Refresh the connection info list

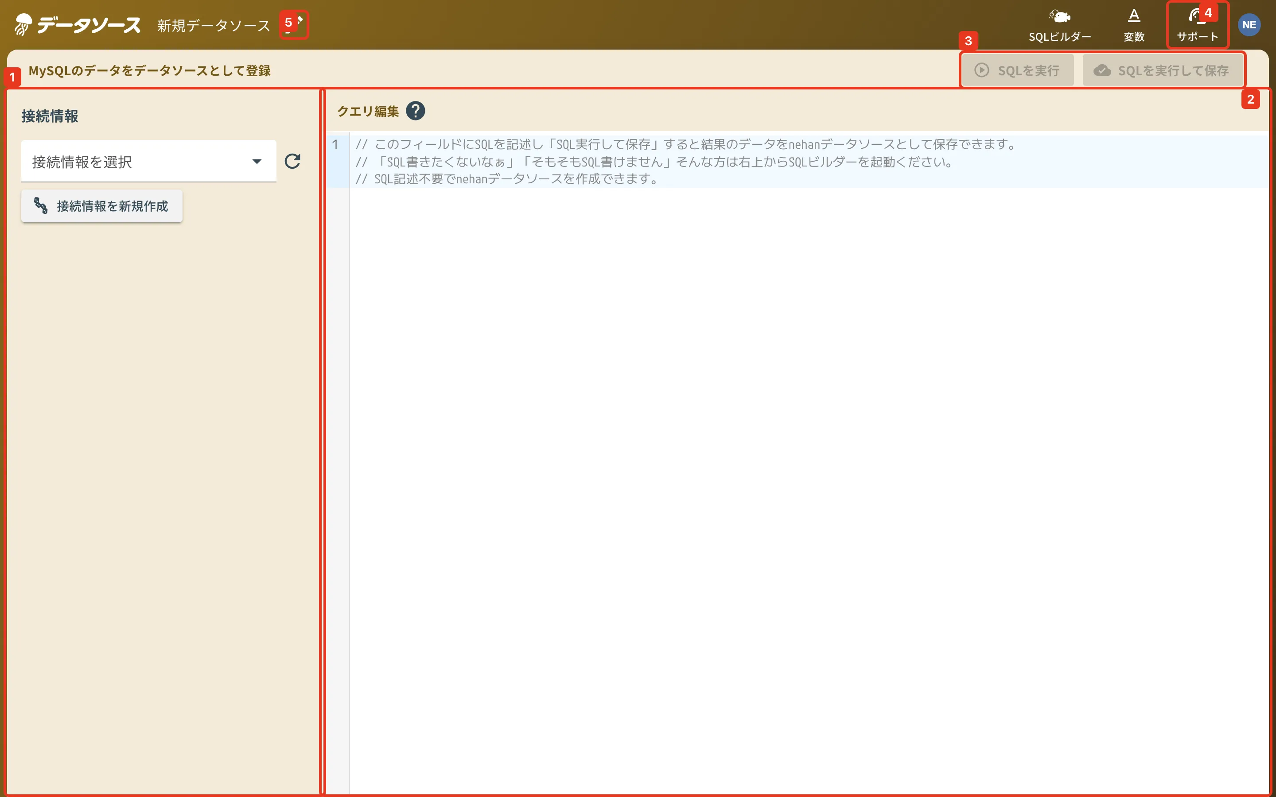(292, 161)
